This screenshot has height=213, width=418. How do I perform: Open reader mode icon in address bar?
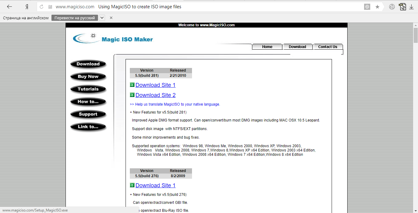pyautogui.click(x=50, y=7)
